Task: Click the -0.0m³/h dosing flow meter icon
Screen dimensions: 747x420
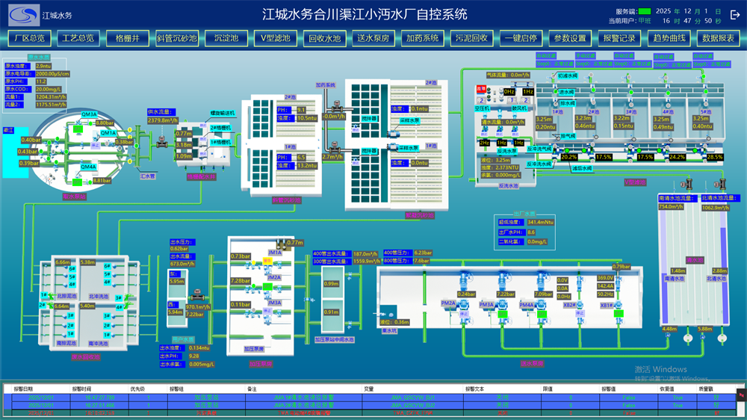Action: coord(336,107)
